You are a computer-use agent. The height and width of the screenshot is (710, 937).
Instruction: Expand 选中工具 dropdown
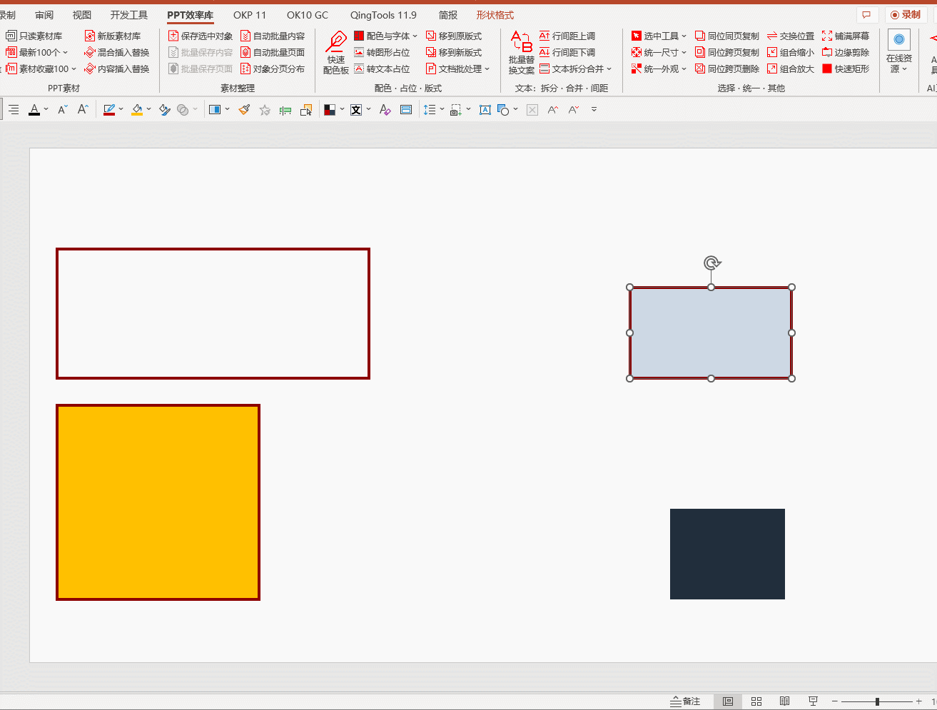(x=684, y=36)
